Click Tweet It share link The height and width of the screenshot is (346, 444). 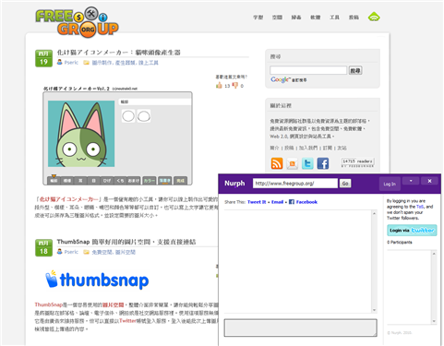click(257, 202)
